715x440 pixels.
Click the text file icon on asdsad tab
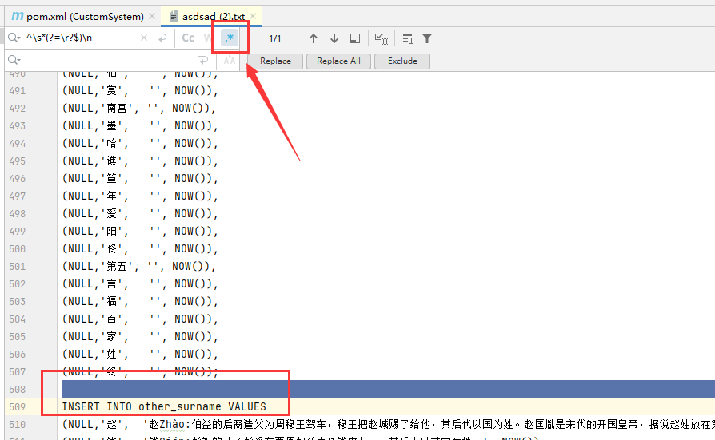[174, 17]
